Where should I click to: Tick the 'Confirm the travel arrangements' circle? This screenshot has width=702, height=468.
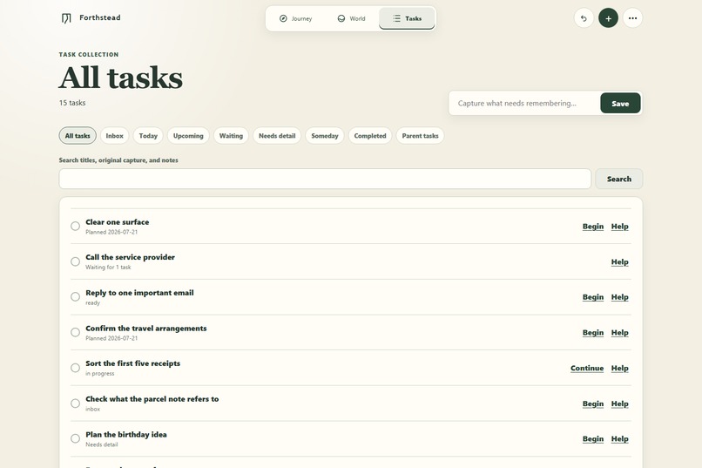[75, 332]
